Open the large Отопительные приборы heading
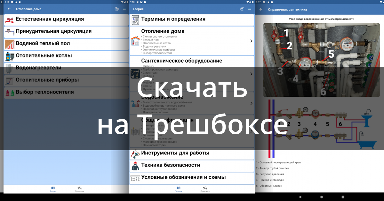This screenshot has width=384, height=201. click(x=47, y=80)
